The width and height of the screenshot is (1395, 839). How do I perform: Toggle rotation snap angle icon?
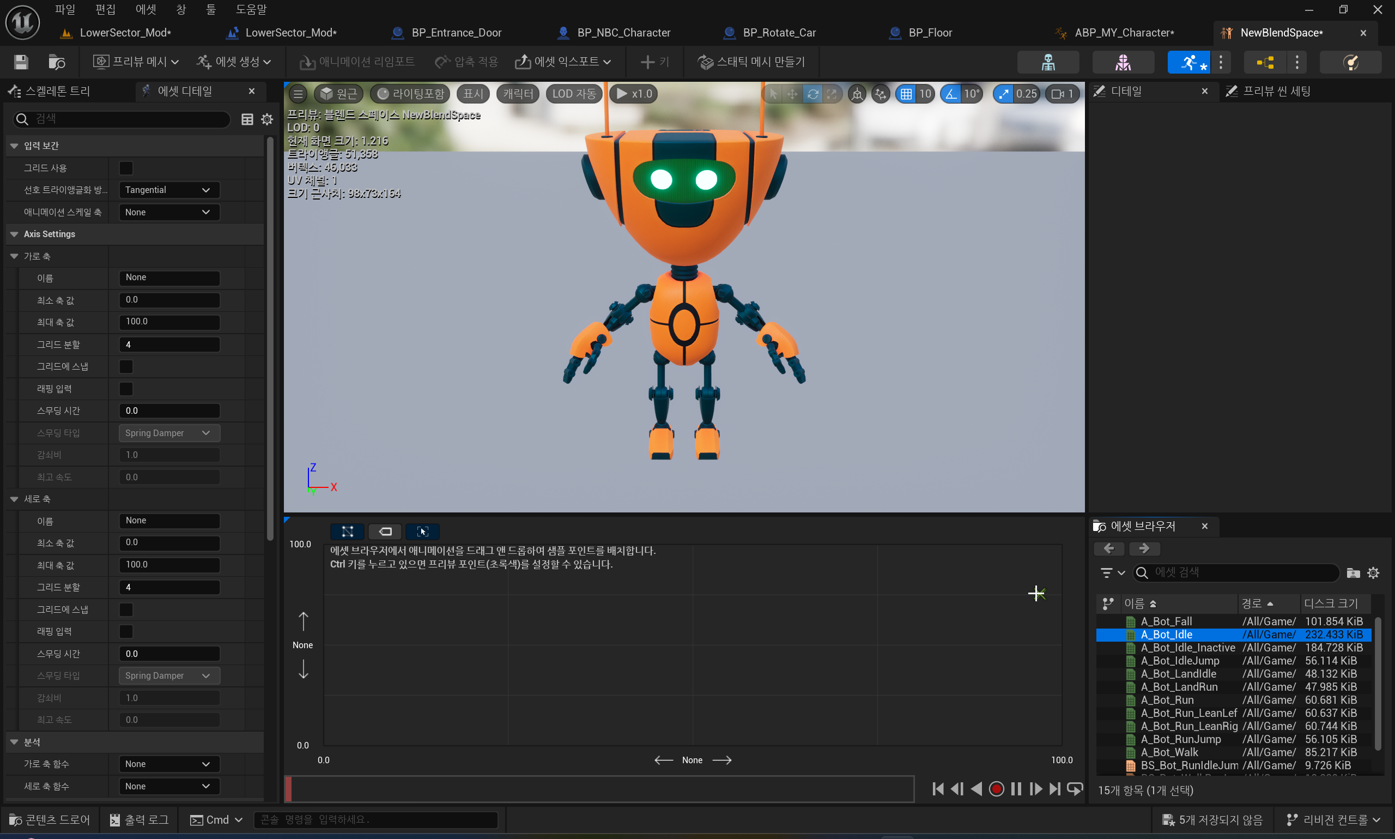click(951, 94)
